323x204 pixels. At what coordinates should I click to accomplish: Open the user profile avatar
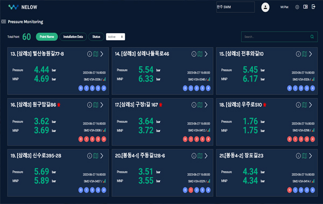point(265,7)
